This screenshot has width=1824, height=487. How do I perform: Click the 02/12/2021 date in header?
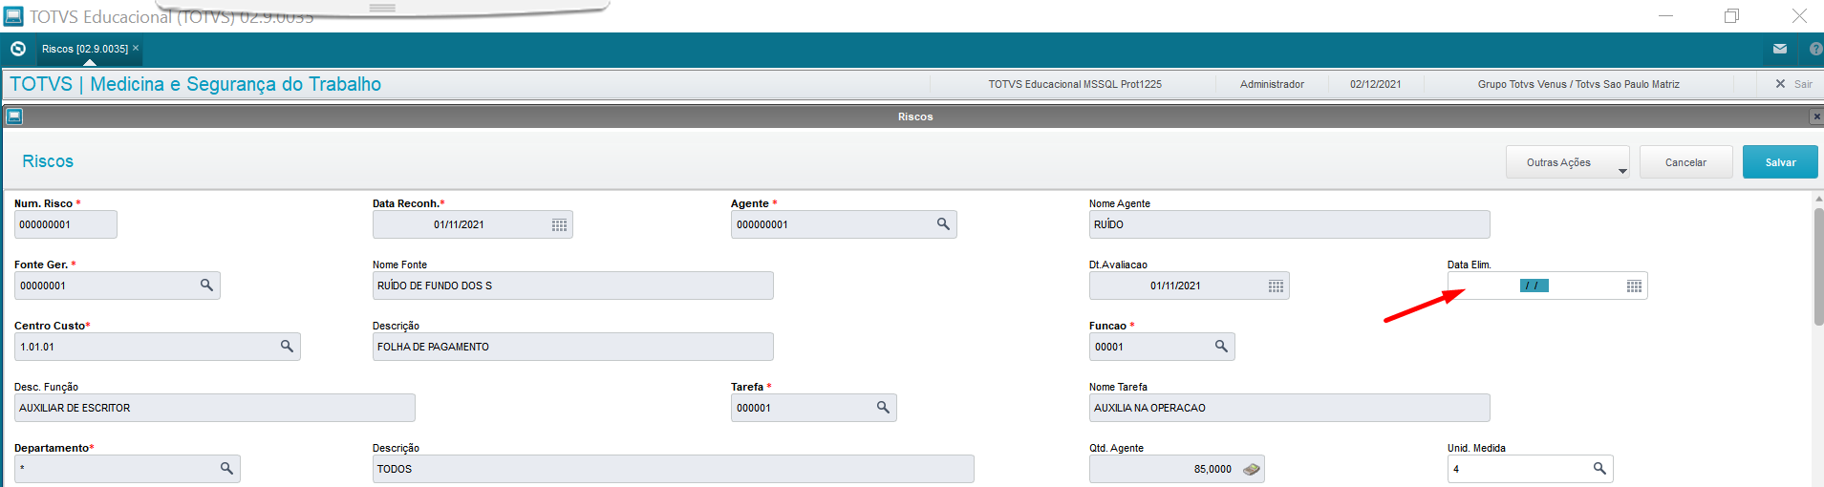1375,84
